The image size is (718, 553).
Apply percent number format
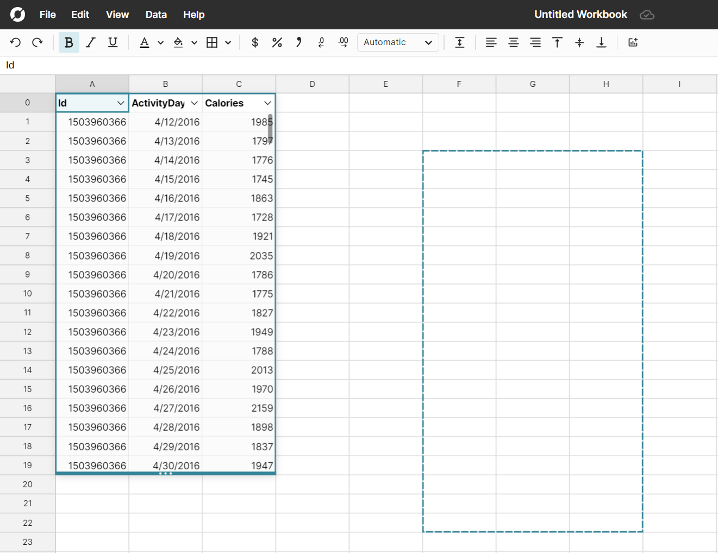pos(277,42)
